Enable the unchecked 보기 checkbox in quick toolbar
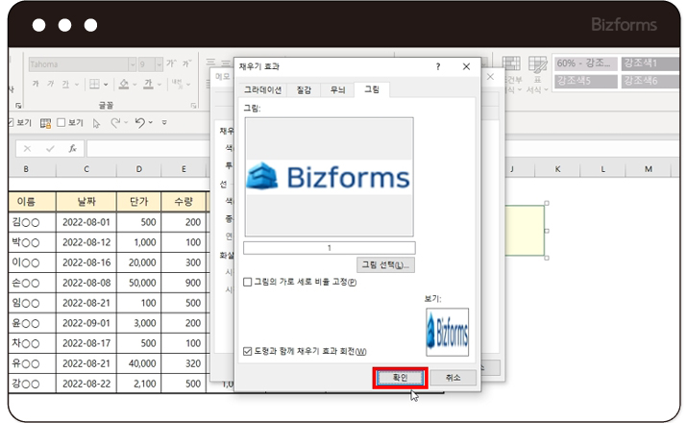Image resolution: width=687 pixels, height=423 pixels. click(61, 122)
